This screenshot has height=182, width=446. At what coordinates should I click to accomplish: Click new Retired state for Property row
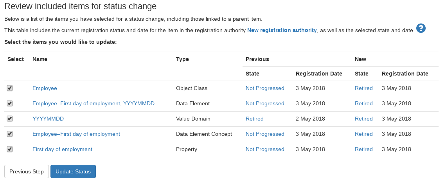[x=363, y=149]
